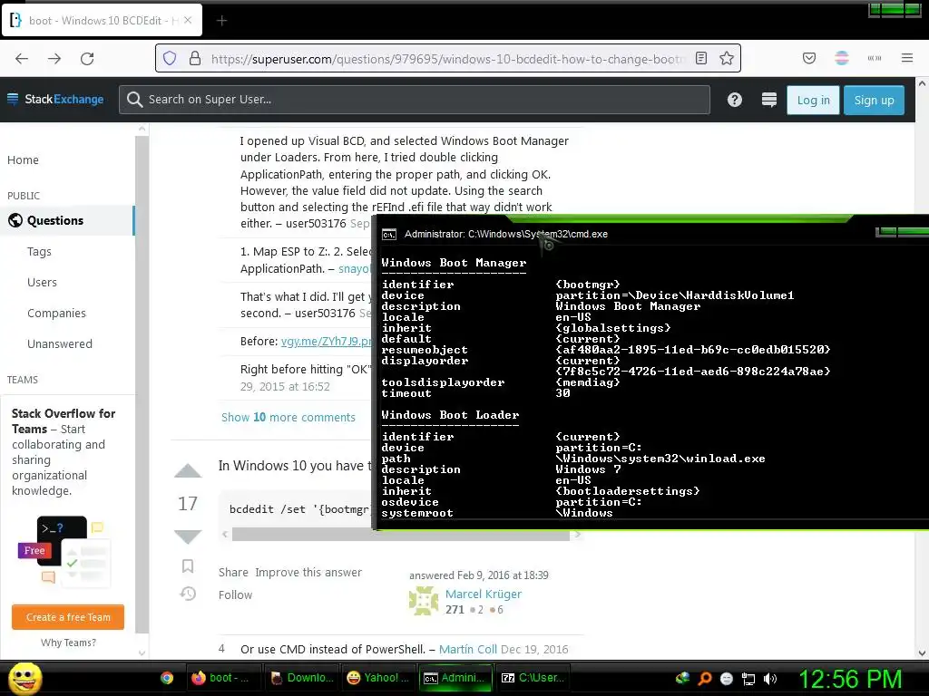Click Marcel Krüger's avatar image
The width and height of the screenshot is (929, 696).
coord(424,601)
